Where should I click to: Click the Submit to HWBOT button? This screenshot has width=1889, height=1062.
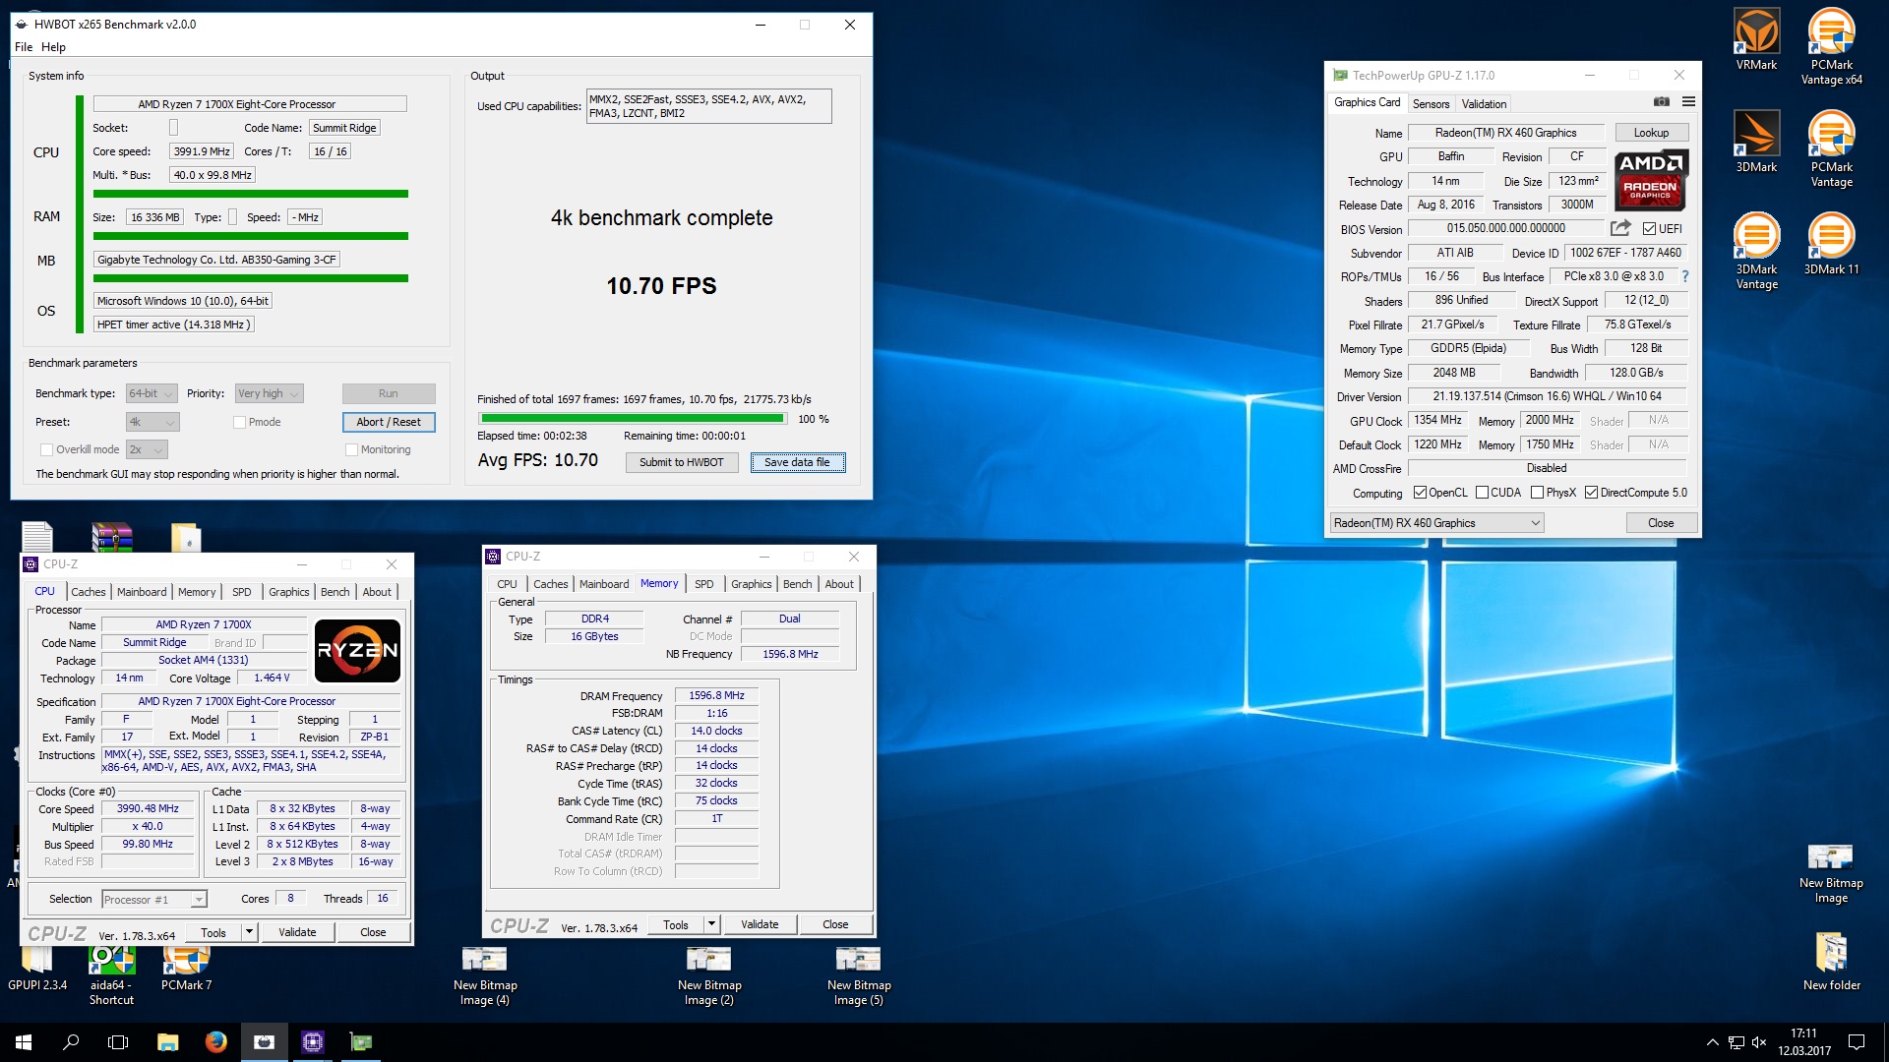click(681, 462)
